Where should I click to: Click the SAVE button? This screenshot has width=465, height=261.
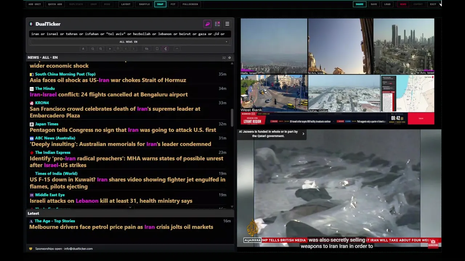point(374,4)
